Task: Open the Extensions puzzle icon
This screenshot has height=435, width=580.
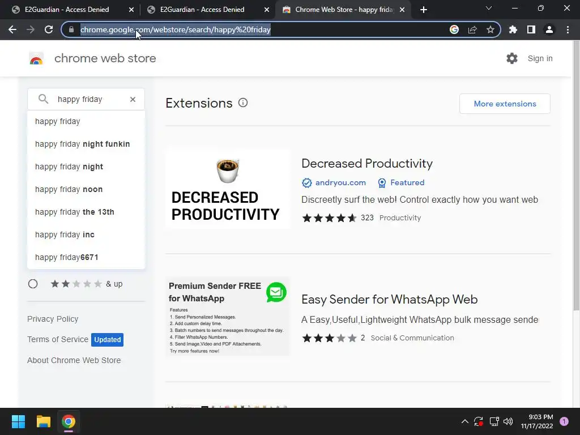Action: [x=513, y=29]
